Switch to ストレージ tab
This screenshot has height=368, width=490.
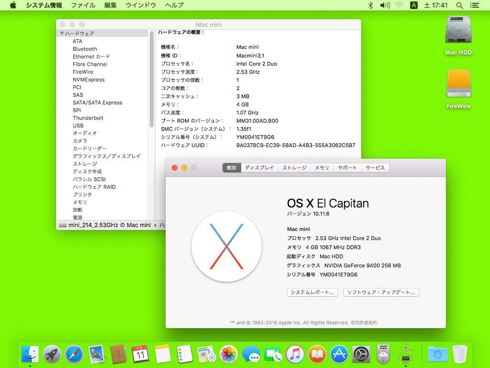tap(294, 168)
